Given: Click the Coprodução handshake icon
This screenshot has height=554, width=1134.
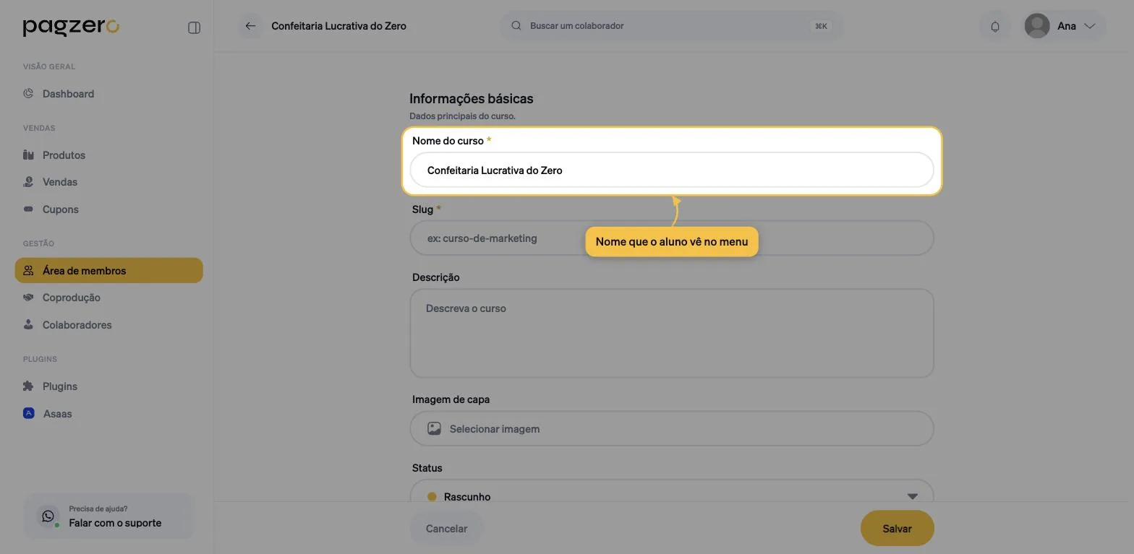Looking at the screenshot, I should tap(28, 297).
